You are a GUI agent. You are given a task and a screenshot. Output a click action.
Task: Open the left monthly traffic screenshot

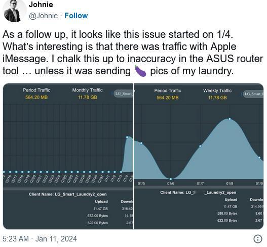tap(68, 156)
